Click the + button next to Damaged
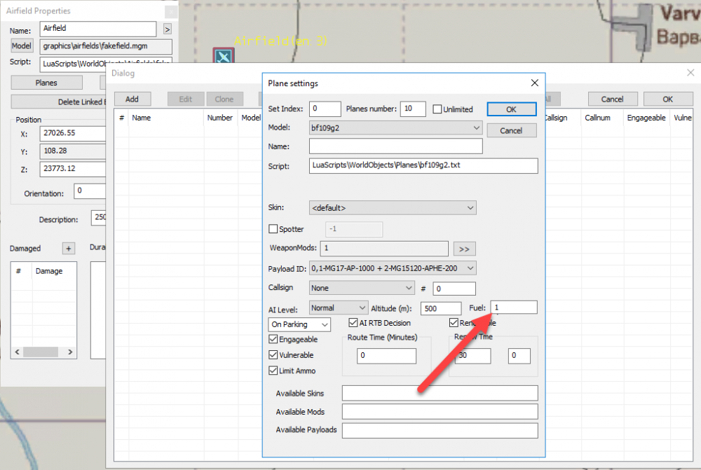 pos(69,249)
